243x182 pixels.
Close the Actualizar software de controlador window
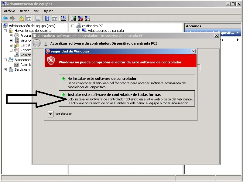217,36
